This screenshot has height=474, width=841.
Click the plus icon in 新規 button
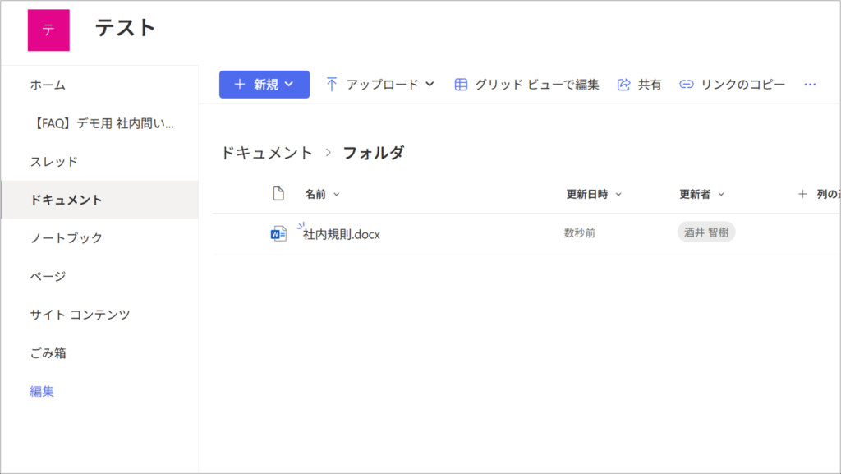click(x=240, y=84)
